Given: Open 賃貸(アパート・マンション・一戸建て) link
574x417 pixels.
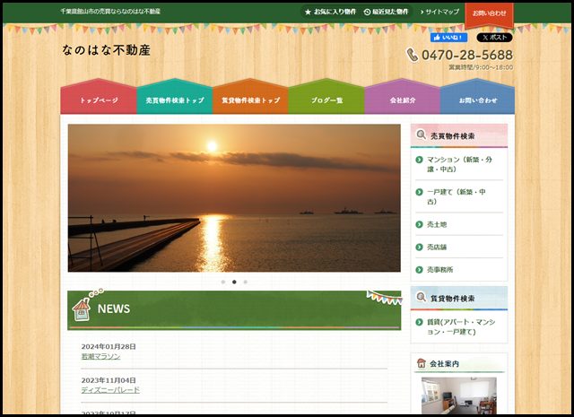Looking at the screenshot, I should tap(461, 327).
